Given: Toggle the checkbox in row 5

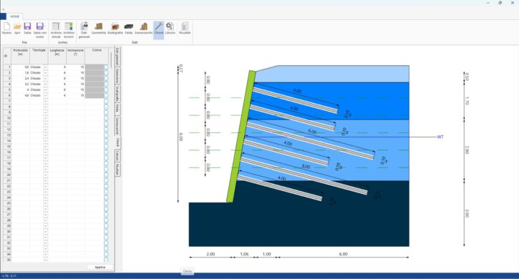Looking at the screenshot, I should point(106,89).
